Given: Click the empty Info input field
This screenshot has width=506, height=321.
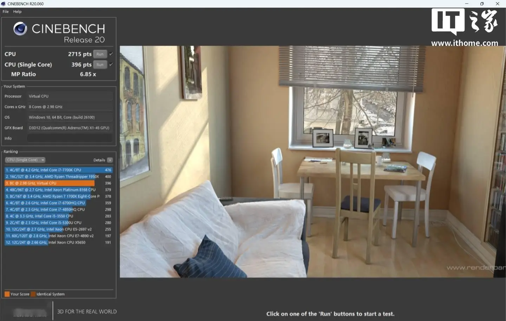Looking at the screenshot, I should [70, 138].
